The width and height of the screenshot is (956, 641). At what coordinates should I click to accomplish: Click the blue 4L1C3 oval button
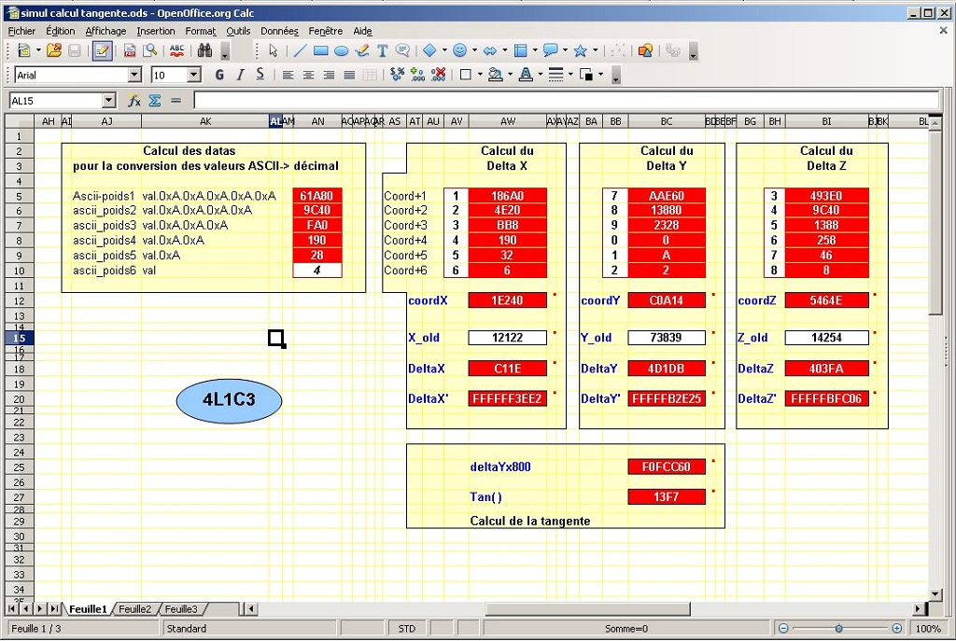point(229,400)
